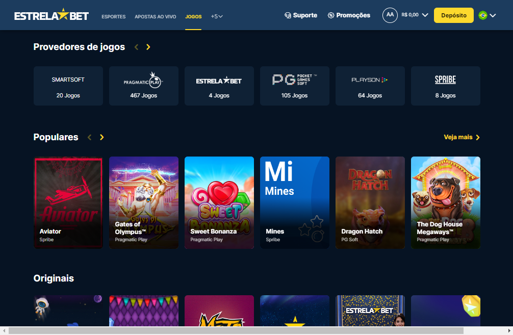Click the Depósito button
The width and height of the screenshot is (513, 335).
point(454,15)
